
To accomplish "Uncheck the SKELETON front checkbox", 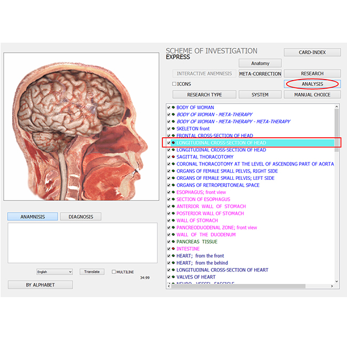I will pos(169,129).
